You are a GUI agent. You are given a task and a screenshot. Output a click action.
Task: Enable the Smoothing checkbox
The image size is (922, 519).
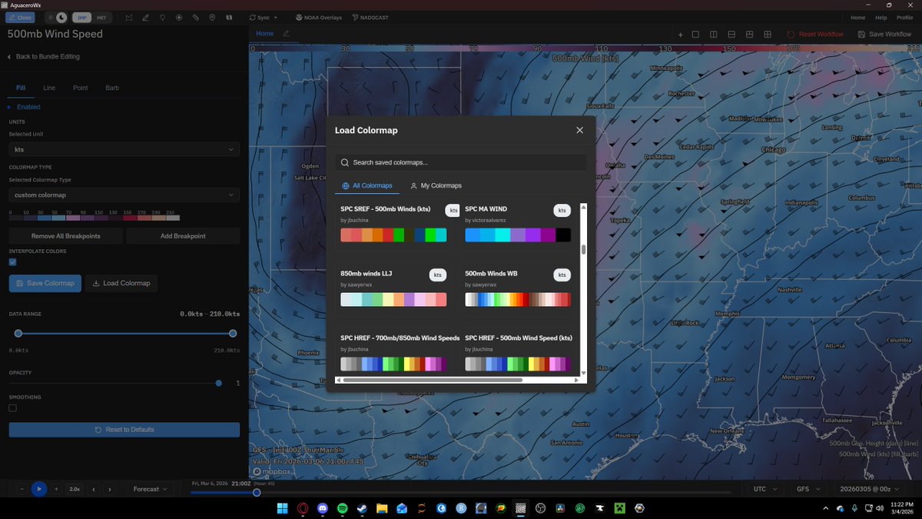12,408
